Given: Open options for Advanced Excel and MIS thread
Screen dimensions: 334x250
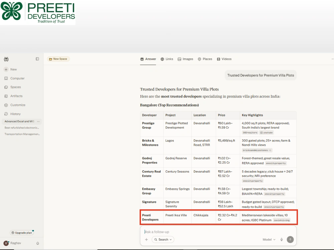Looking at the screenshot, I should pyautogui.click(x=38, y=121).
